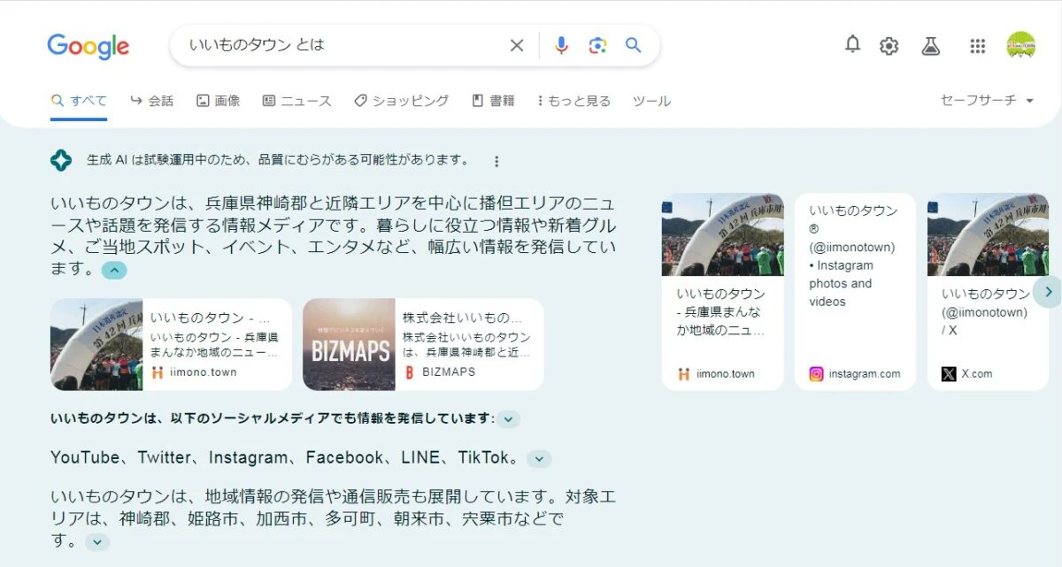
Task: Click the red BIZMAPS favicon icon
Action: point(410,372)
